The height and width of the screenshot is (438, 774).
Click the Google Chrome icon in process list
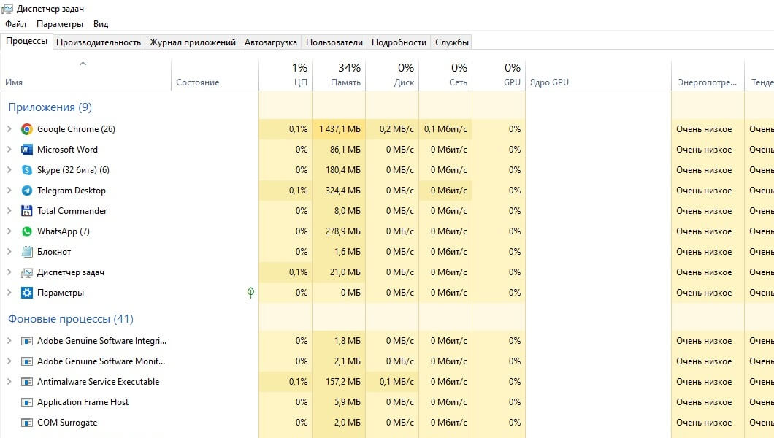pos(27,129)
